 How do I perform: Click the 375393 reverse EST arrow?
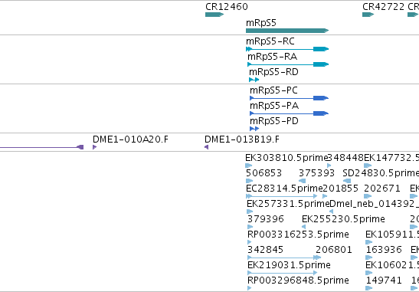pos(303,181)
